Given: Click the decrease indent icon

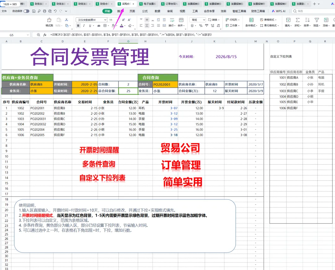Looking at the screenshot, I should (158, 20).
